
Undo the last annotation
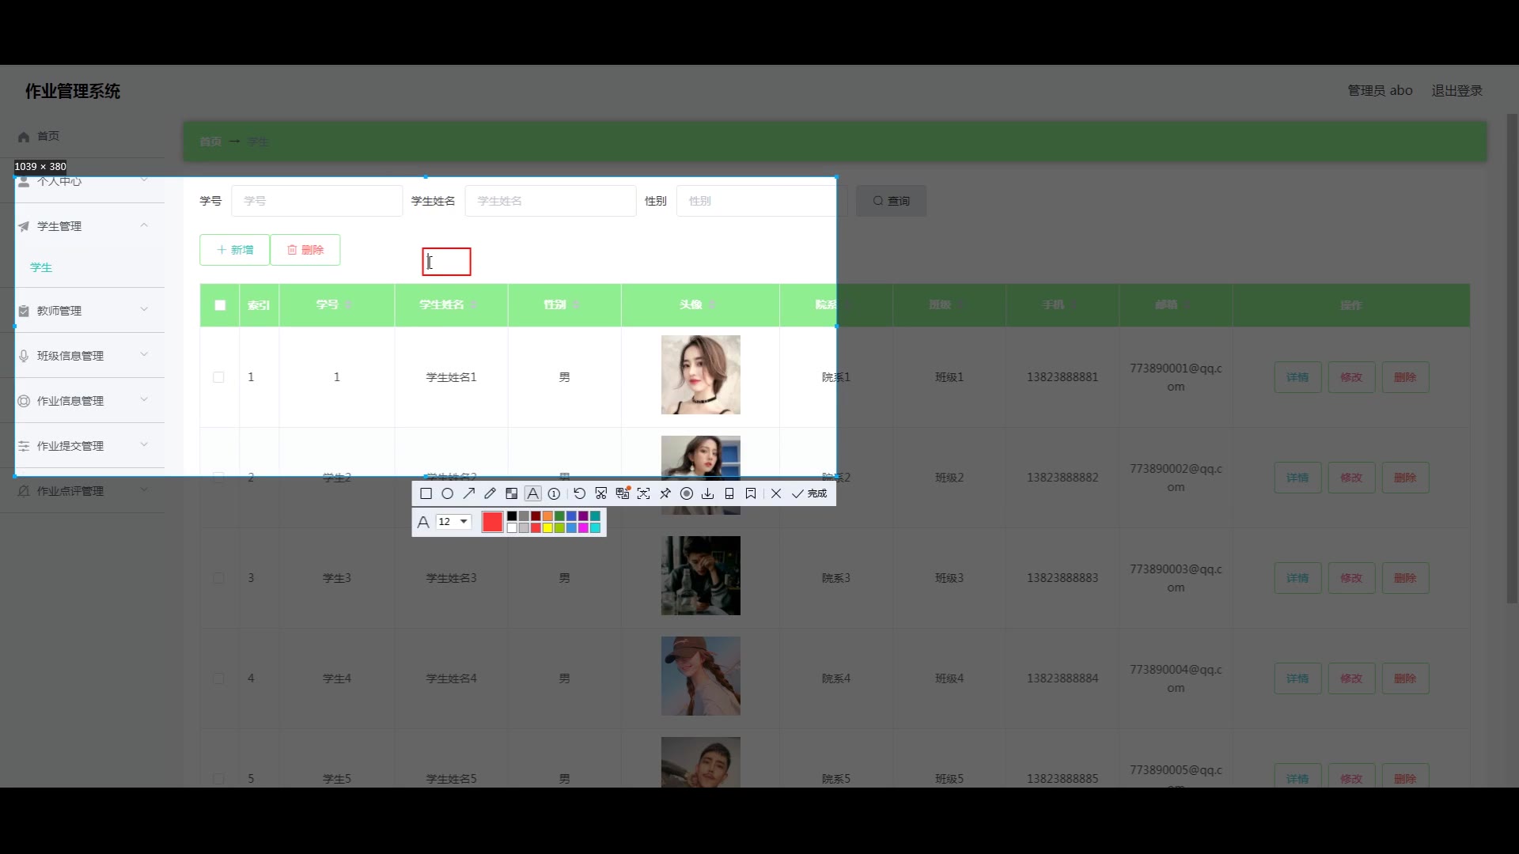[579, 493]
